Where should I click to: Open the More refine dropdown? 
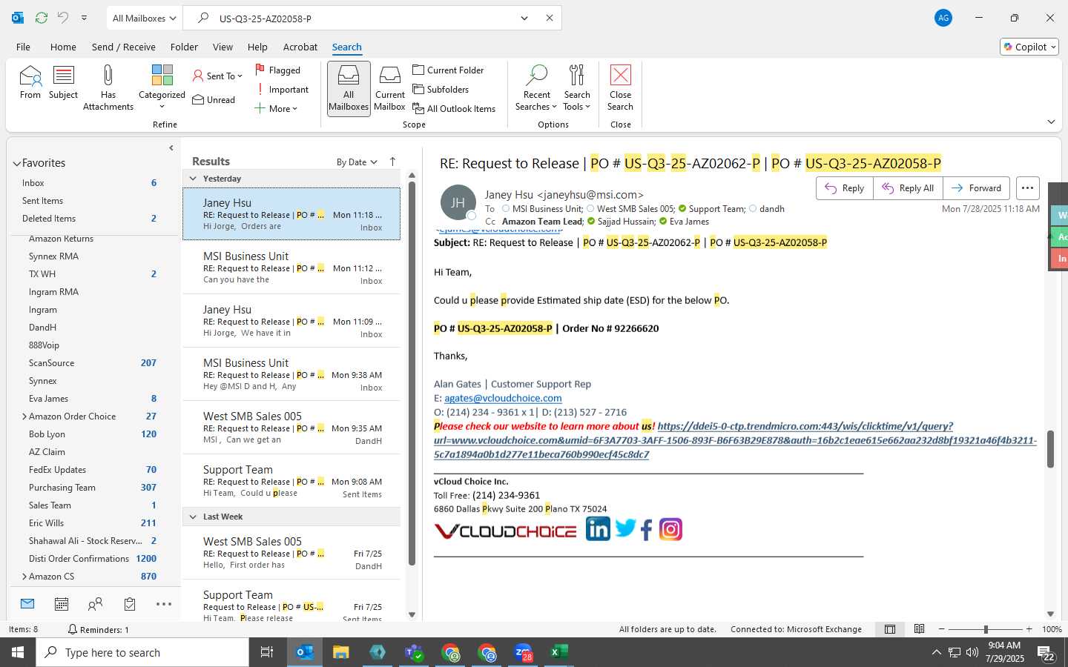click(276, 109)
